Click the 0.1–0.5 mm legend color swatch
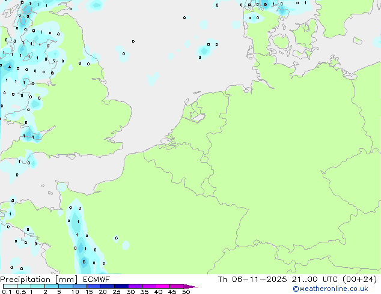381x294 pixels. tap(10, 286)
